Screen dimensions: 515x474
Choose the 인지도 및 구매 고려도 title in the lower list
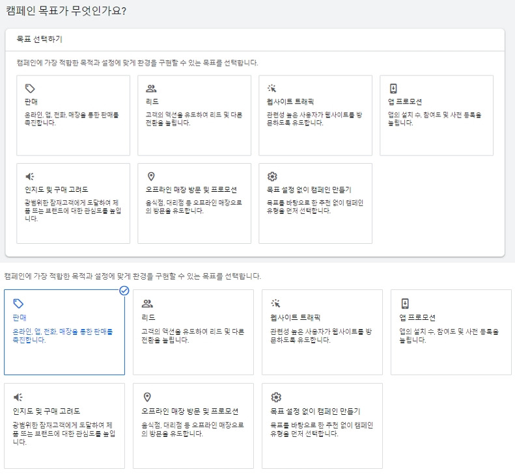tap(46, 411)
